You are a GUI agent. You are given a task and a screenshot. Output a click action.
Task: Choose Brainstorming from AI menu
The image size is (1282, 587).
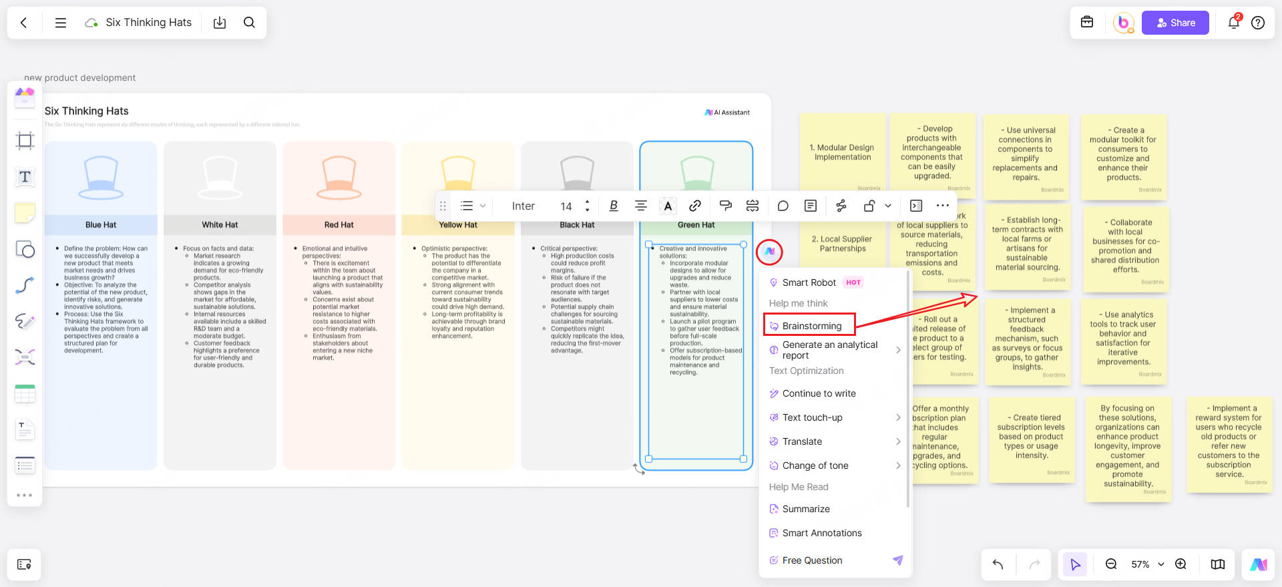[x=811, y=326]
